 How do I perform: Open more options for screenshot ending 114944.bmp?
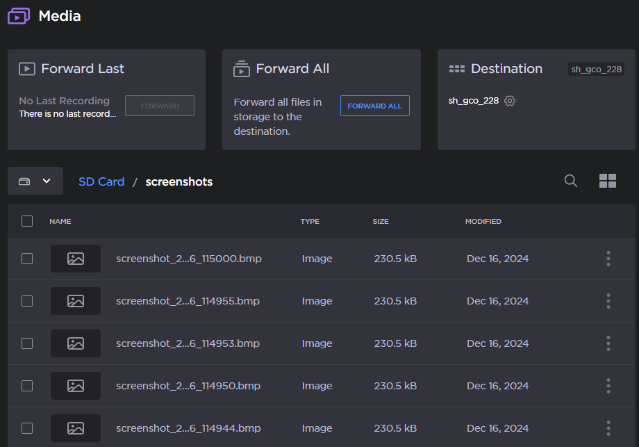[x=608, y=428]
